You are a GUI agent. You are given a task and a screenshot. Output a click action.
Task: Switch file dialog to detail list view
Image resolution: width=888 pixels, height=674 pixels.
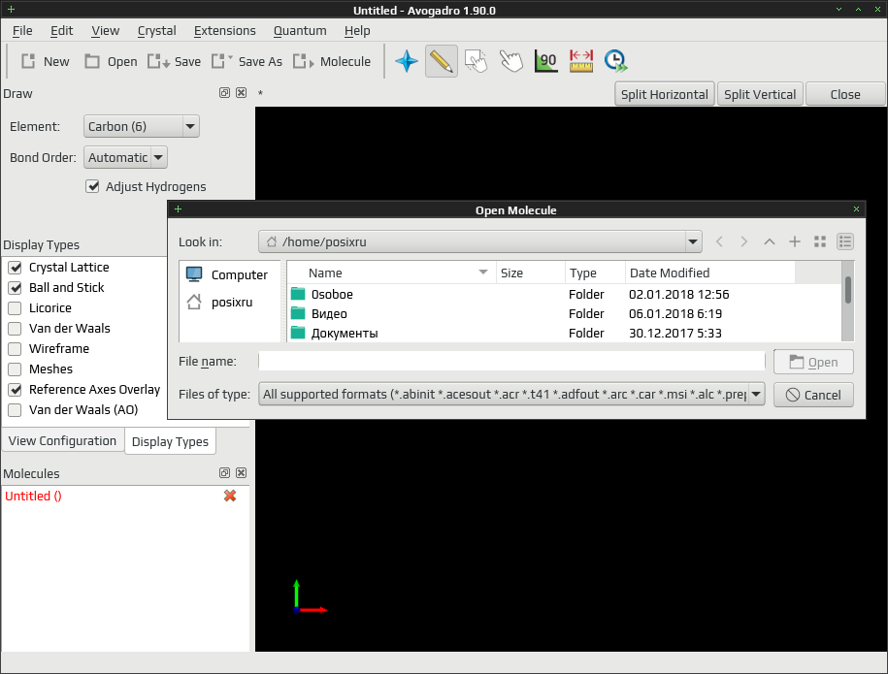click(845, 242)
